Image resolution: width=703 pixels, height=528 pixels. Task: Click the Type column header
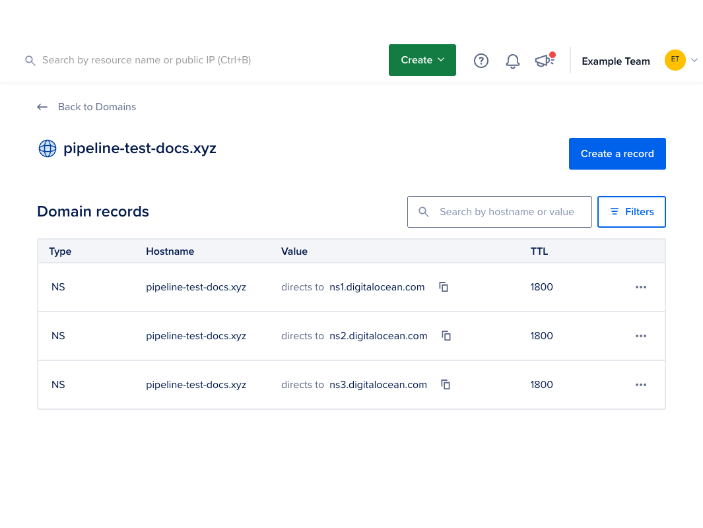[x=60, y=251]
